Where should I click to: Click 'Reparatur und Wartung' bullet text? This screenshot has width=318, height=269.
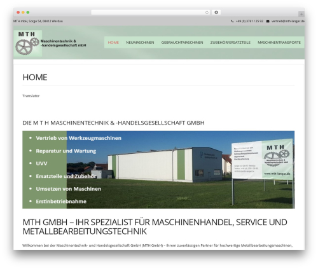[x=66, y=151]
